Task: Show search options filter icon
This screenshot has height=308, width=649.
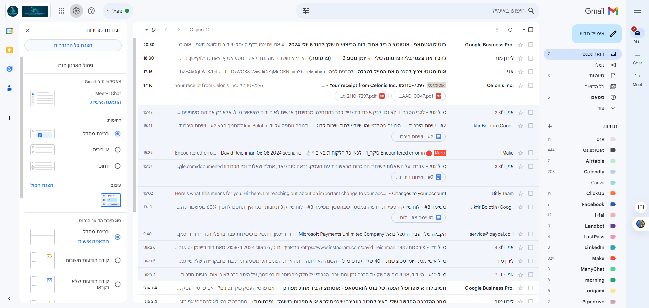Action: [x=306, y=11]
